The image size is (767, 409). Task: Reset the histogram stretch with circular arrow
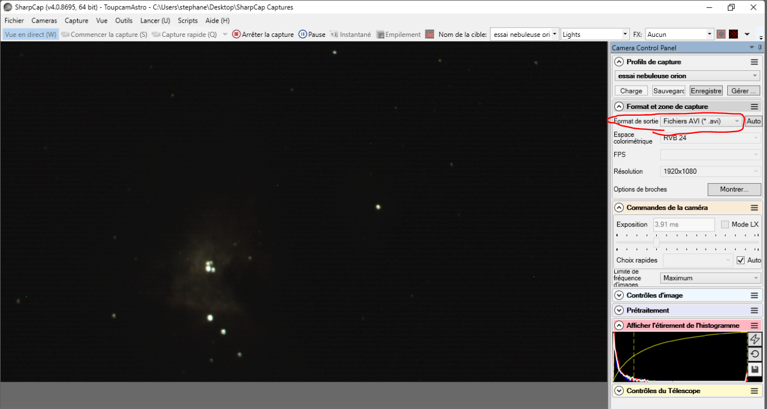pyautogui.click(x=755, y=355)
